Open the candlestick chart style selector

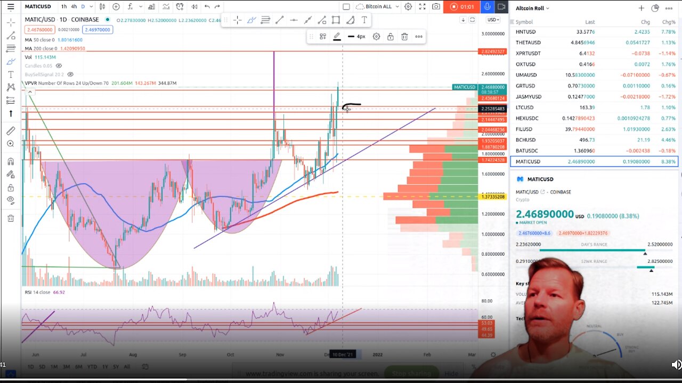[x=102, y=6]
